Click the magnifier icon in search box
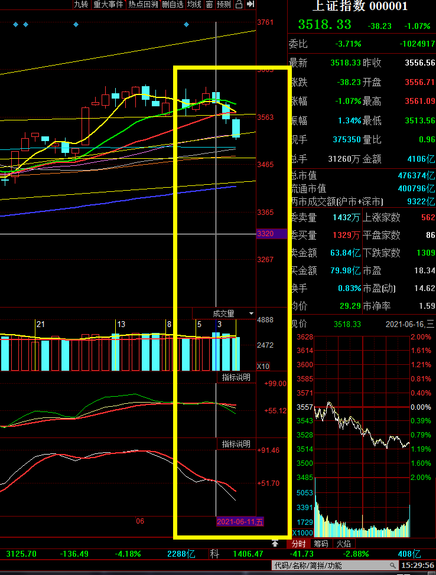Screen dimensions: 436x575 pos(394,566)
